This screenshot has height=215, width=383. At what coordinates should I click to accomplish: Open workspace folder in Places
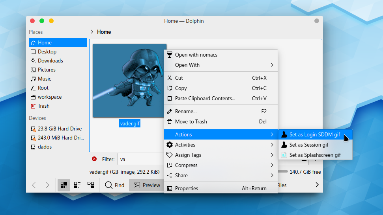[58, 97]
